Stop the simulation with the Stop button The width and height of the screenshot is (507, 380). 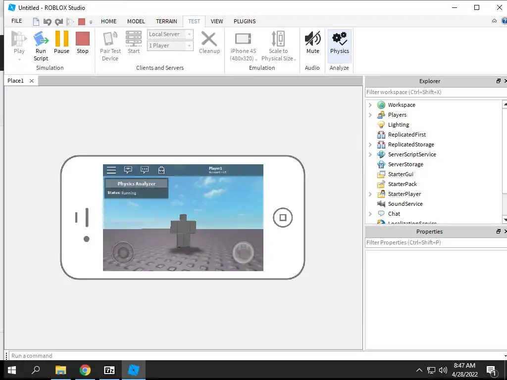pos(83,42)
